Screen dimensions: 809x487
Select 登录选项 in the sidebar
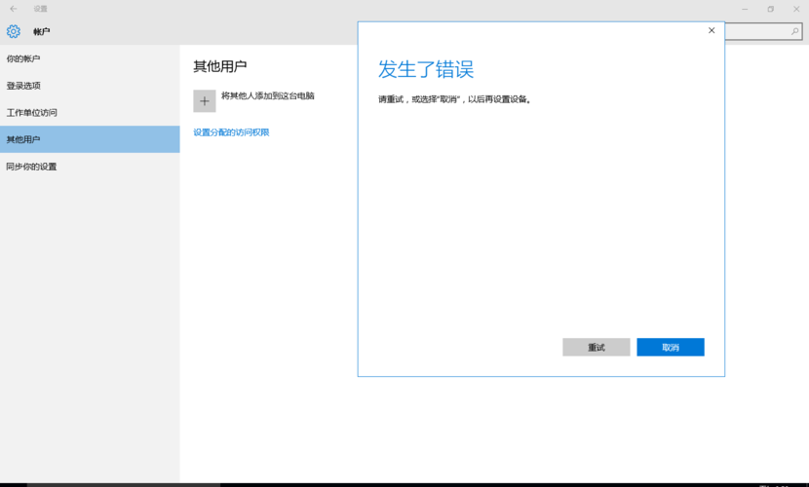[x=90, y=86]
